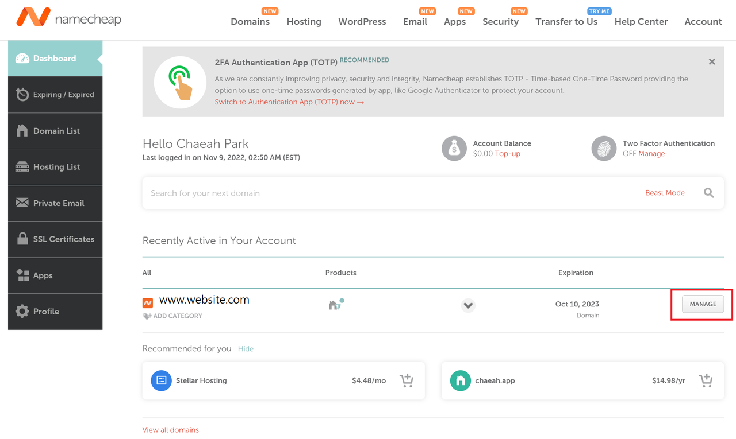Open Hosting List in sidebar

[x=55, y=167]
